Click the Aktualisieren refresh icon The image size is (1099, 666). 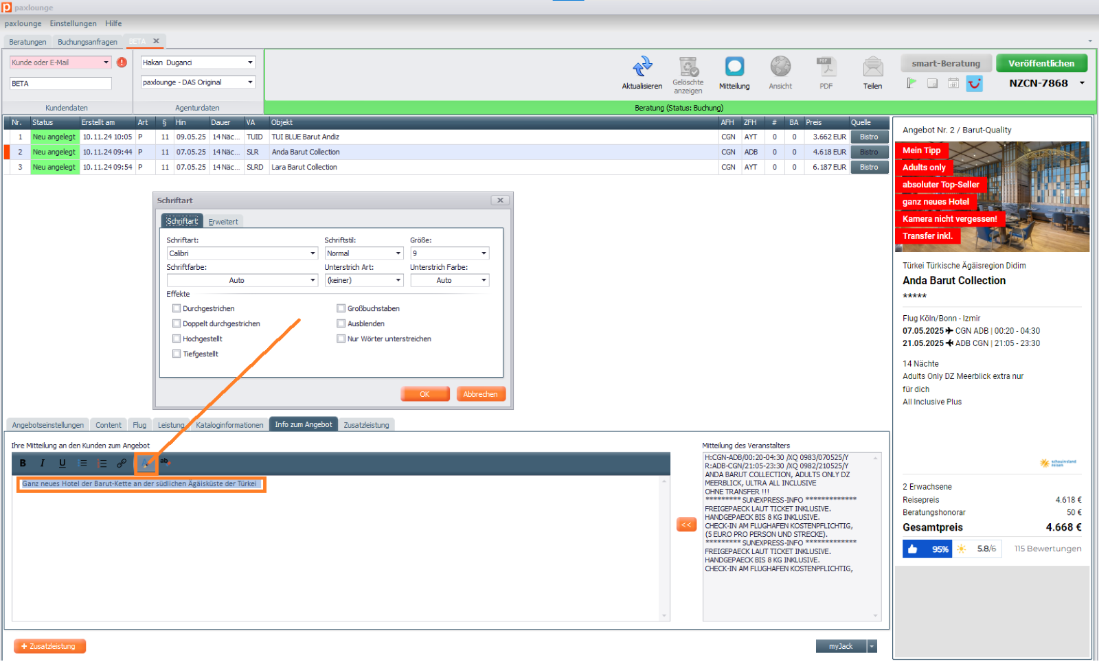[x=642, y=67]
